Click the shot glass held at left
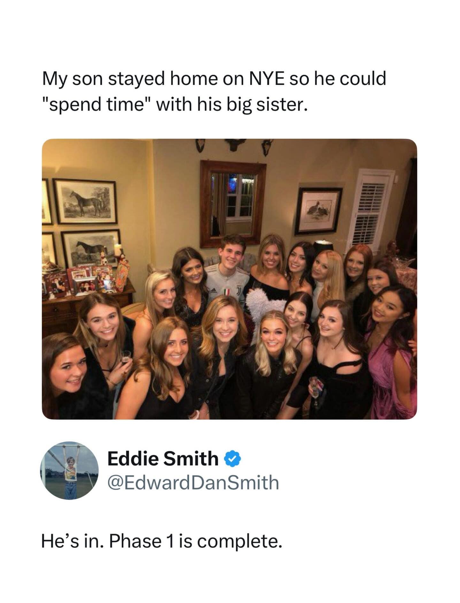The image size is (460, 603). (126, 357)
